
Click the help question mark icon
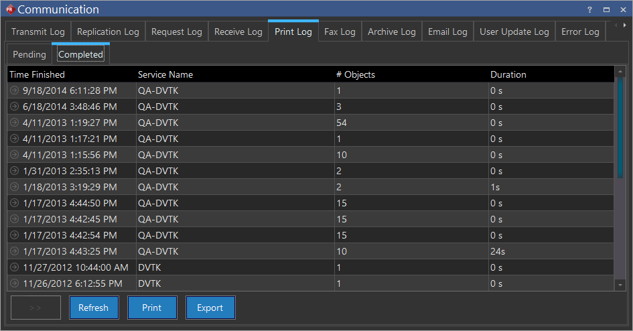(x=589, y=9)
